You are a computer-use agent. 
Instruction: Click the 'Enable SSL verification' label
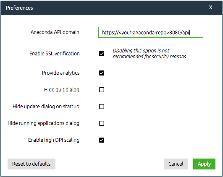pos(55,54)
